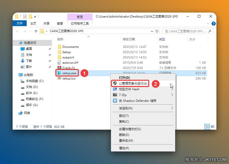The height and width of the screenshot is (164, 229).
Task: Click the admin shield icon in context menu
Action: 115,83
